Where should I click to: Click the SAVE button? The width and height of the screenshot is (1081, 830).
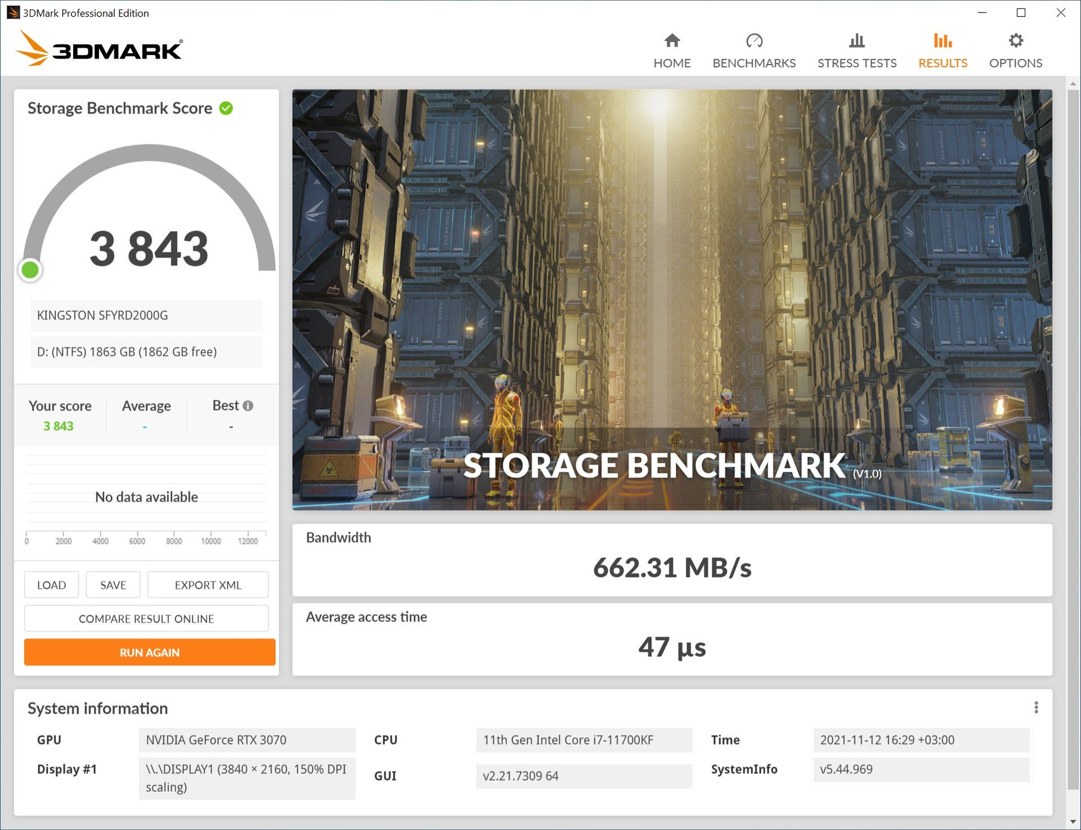coord(113,585)
